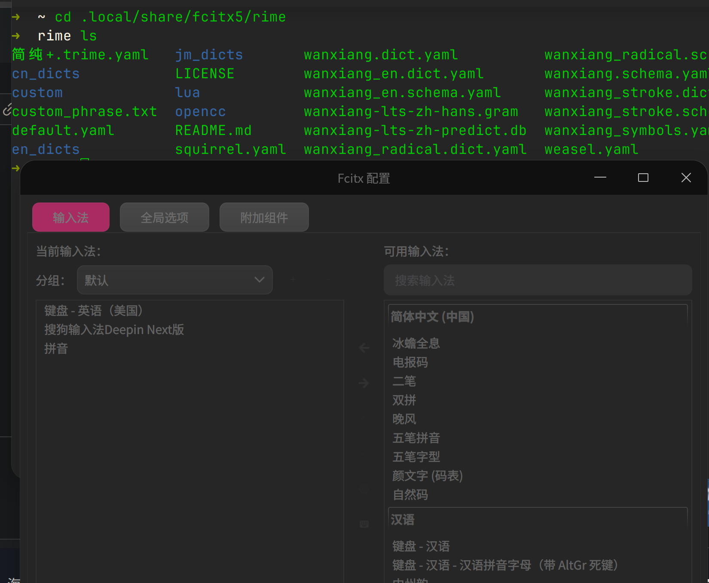Screen dimensions: 709x583
Task: Select 颜文字 (码表) in available list
Action: 538,476
